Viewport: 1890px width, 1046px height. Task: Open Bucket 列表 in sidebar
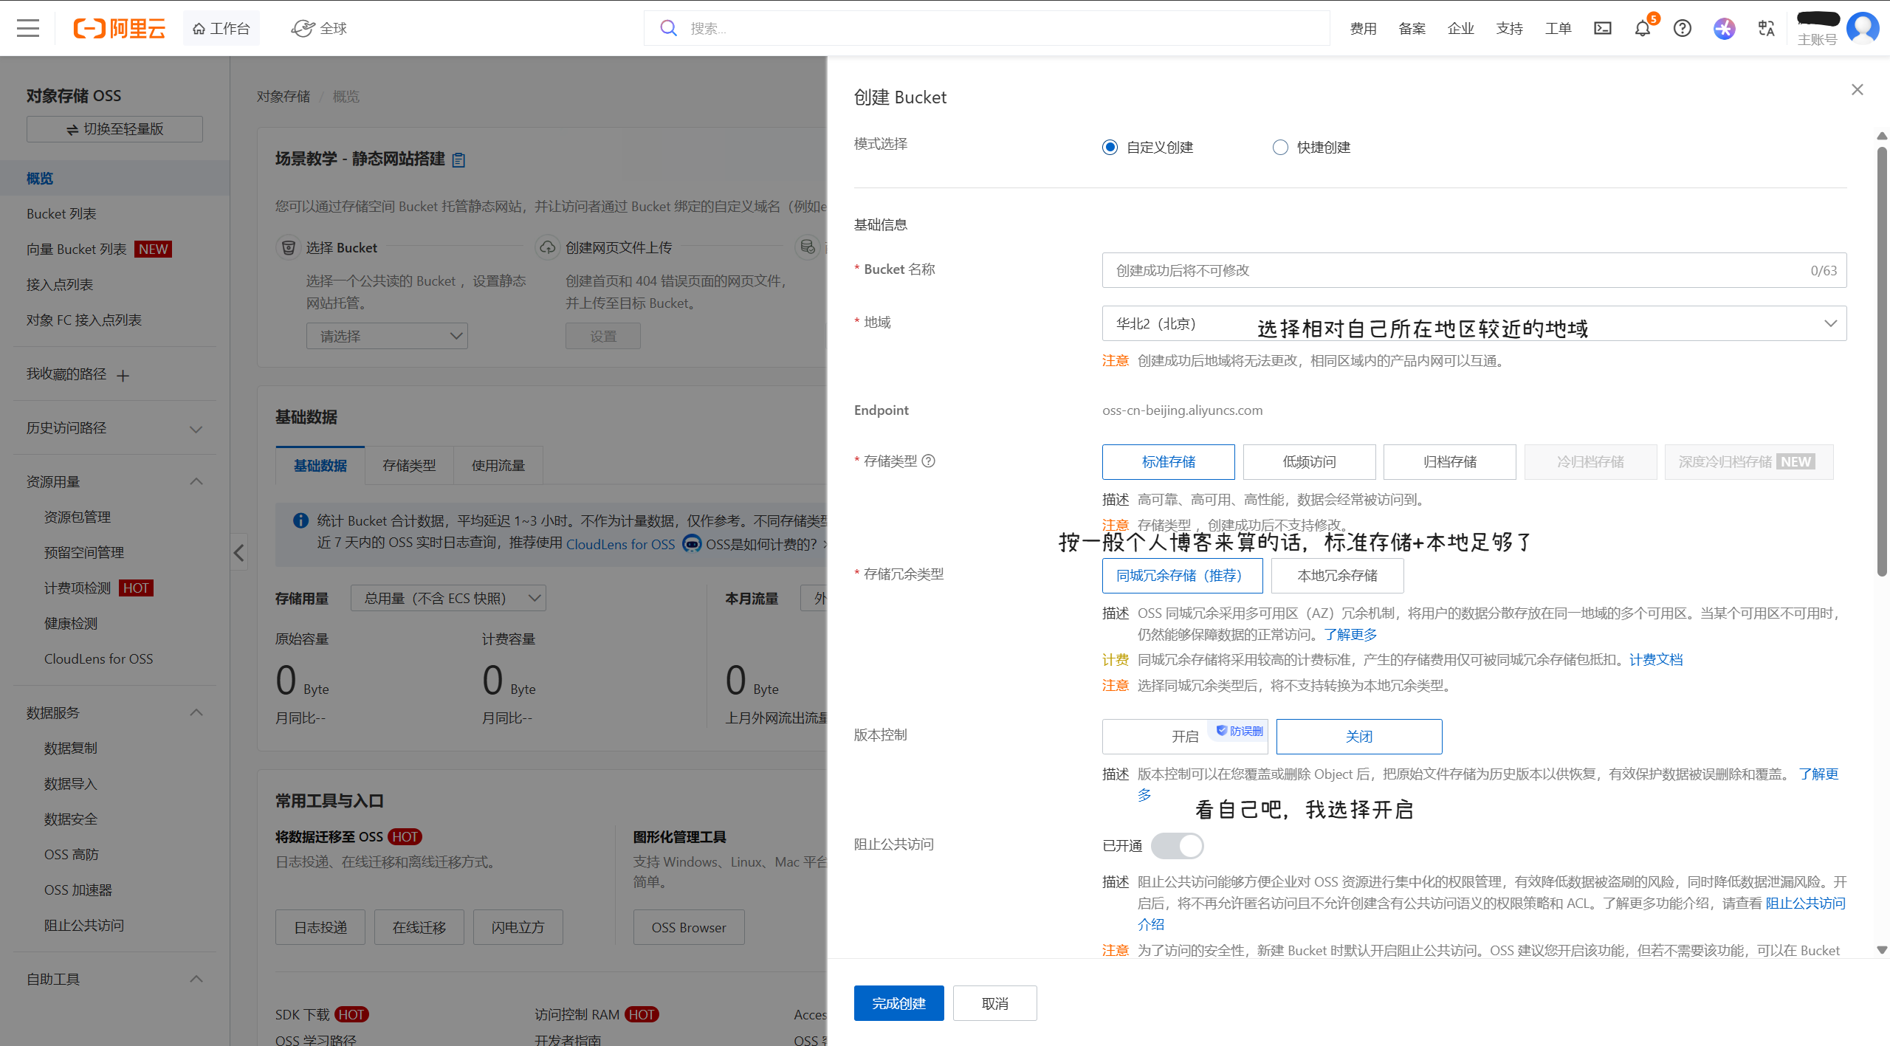(x=62, y=213)
